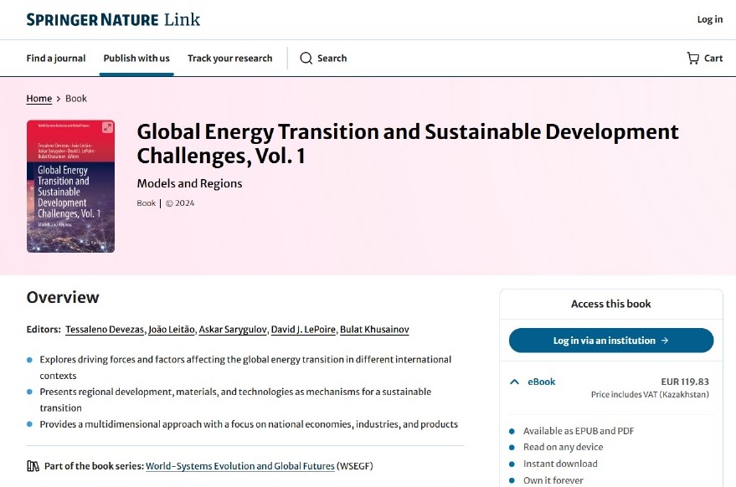The width and height of the screenshot is (736, 487).
Task: Click the book cover thumbnail
Action: tap(70, 192)
